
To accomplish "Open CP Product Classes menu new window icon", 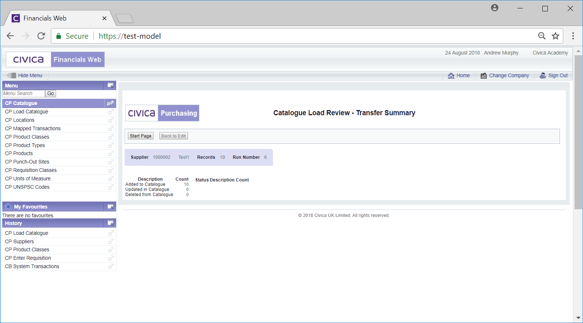I will (x=111, y=137).
